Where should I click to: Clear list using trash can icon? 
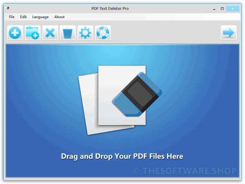pyautogui.click(x=68, y=33)
